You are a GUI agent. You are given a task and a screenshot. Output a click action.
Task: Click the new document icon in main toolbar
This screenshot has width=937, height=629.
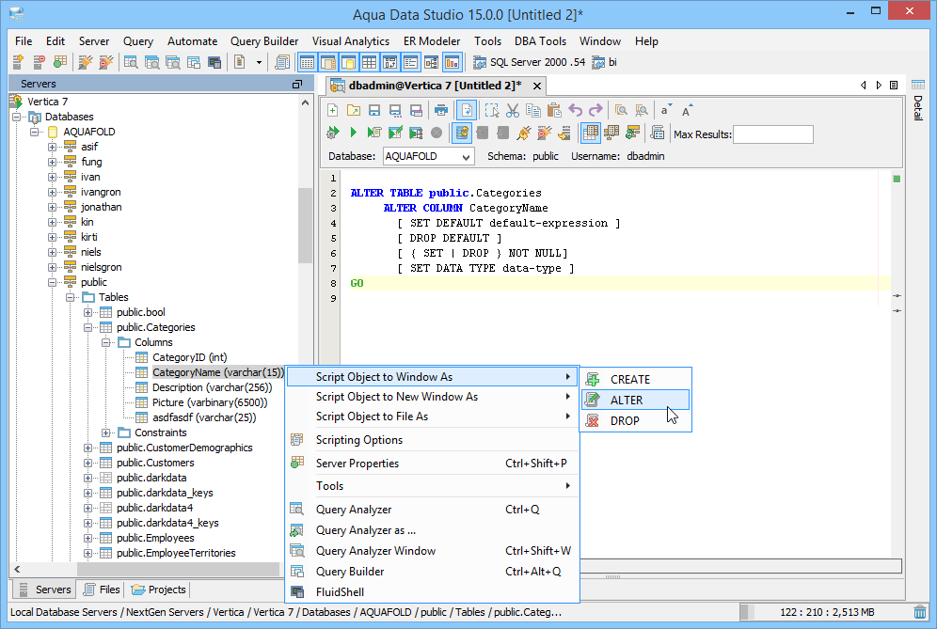pyautogui.click(x=240, y=62)
